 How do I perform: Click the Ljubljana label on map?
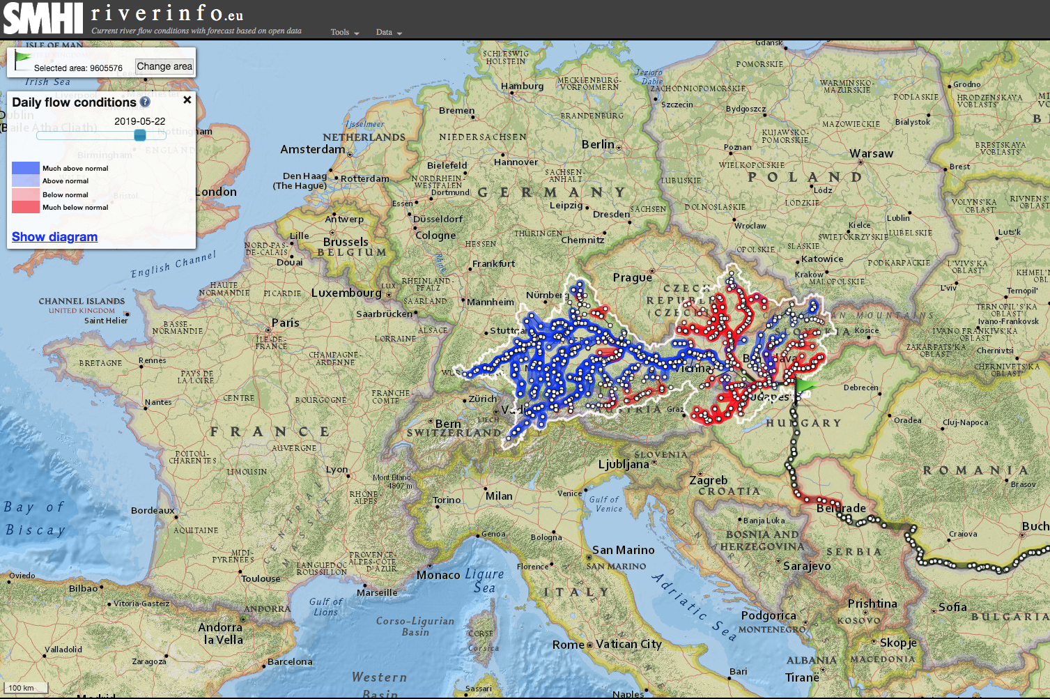tap(624, 464)
